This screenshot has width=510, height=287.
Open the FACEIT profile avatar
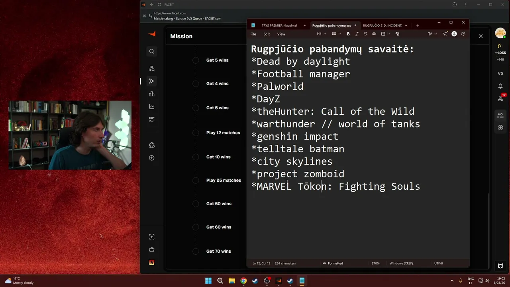coord(500,33)
